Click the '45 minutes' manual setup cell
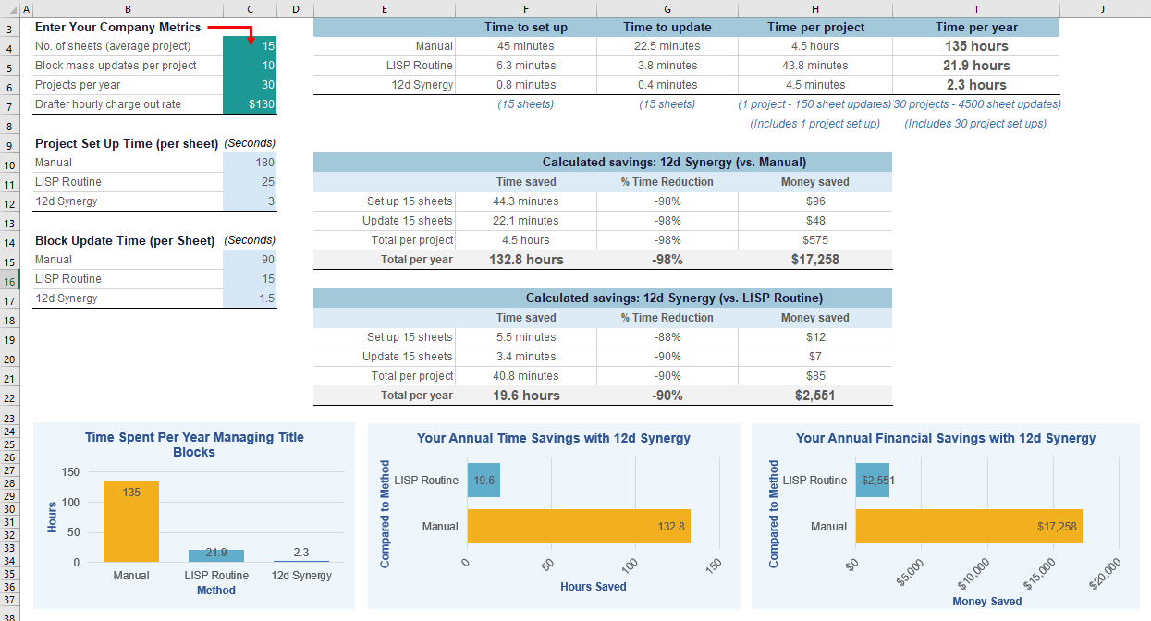This screenshot has height=621, width=1151. 526,46
